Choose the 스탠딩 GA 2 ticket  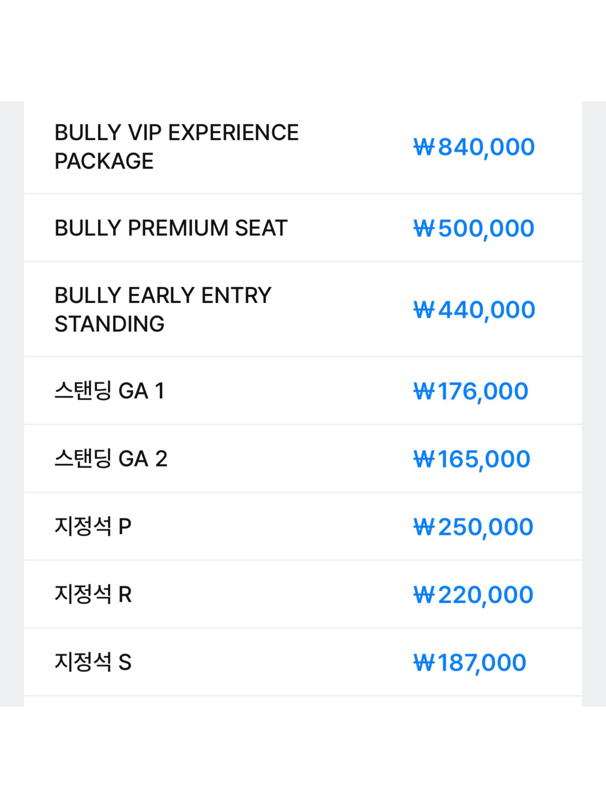click(111, 459)
